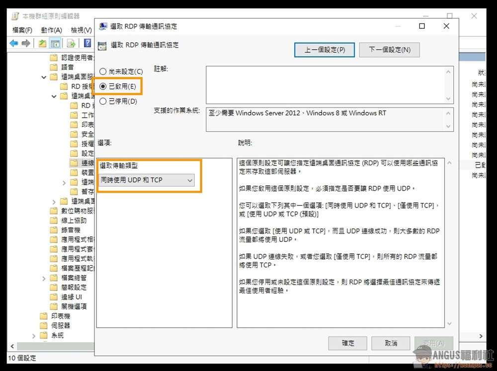Select the 數位購物服務 tree item
Screen dimensions: 497x371
tap(78, 211)
